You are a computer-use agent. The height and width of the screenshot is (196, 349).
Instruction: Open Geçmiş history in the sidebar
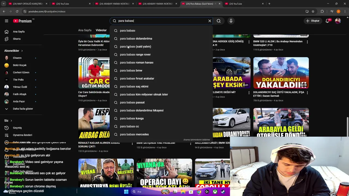[17, 128]
